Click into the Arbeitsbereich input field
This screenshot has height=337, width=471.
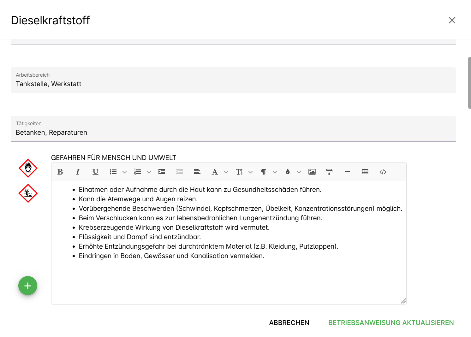point(233,84)
